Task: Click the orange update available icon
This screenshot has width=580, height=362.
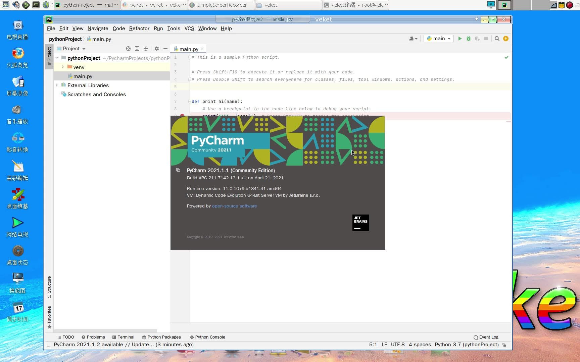Action: pos(506,39)
